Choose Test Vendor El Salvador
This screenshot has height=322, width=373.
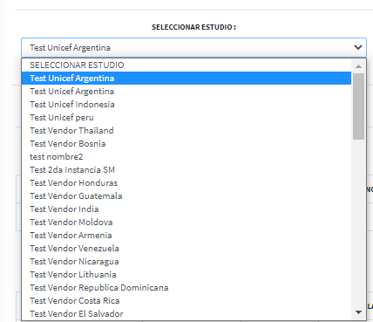pyautogui.click(x=186, y=314)
